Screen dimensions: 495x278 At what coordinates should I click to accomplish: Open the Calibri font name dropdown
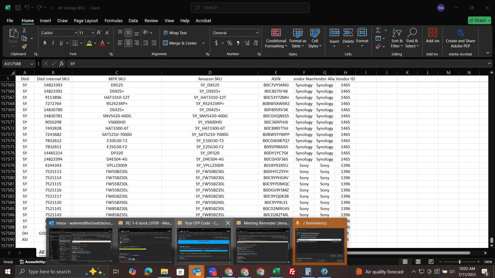click(x=76, y=33)
